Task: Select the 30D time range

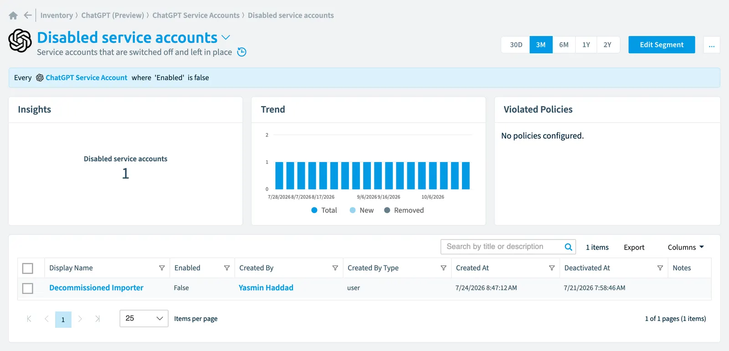Action: [516, 45]
